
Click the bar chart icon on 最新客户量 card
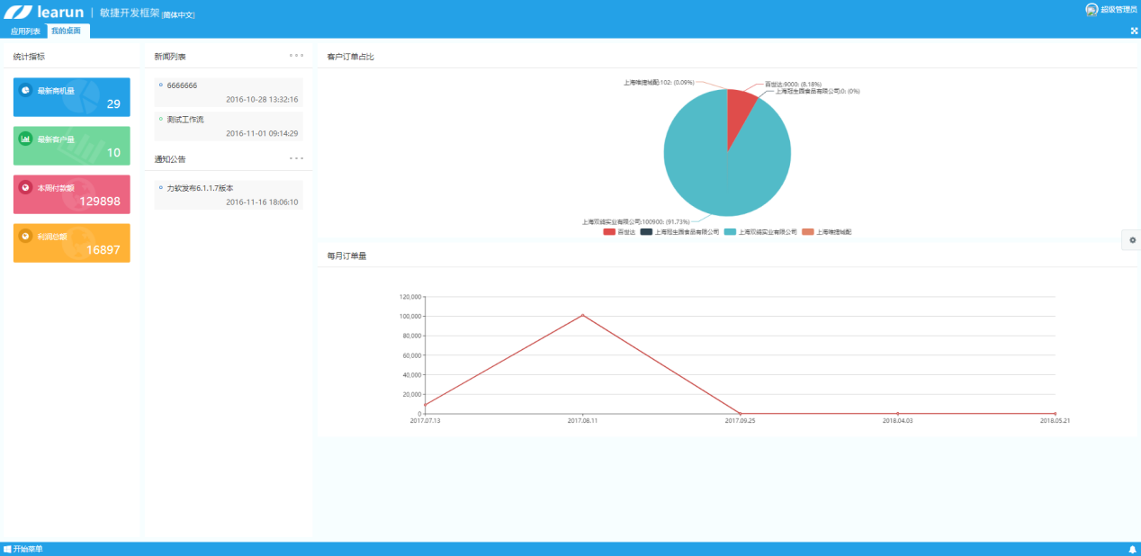(26, 139)
